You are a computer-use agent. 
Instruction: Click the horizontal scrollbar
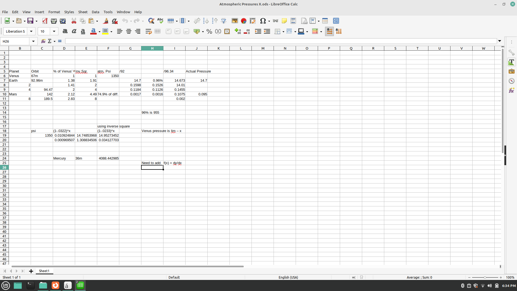tap(127, 266)
